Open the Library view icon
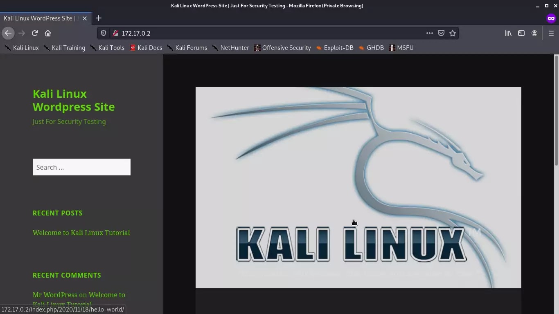Viewport: 559px width, 314px height. click(508, 33)
